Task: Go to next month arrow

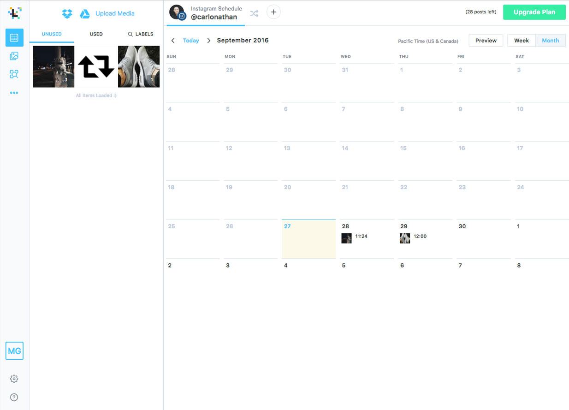Action: click(208, 41)
